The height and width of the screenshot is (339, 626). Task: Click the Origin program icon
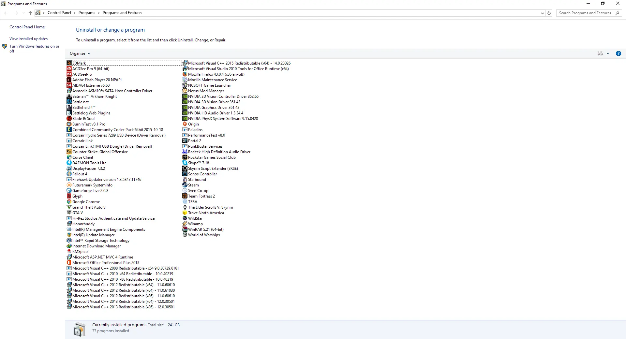(185, 124)
